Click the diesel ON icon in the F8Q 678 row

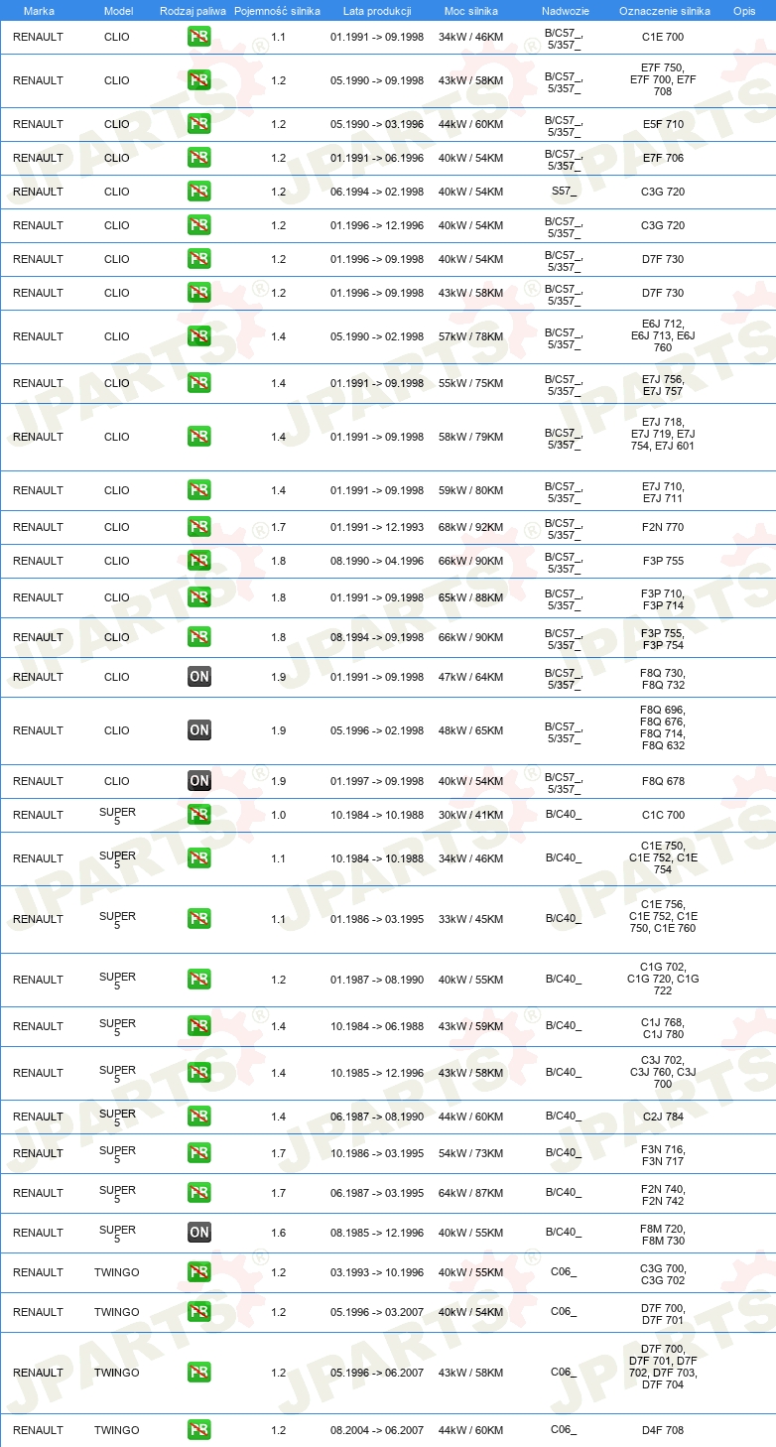click(199, 781)
